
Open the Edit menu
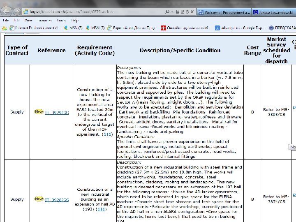click(x=16, y=20)
